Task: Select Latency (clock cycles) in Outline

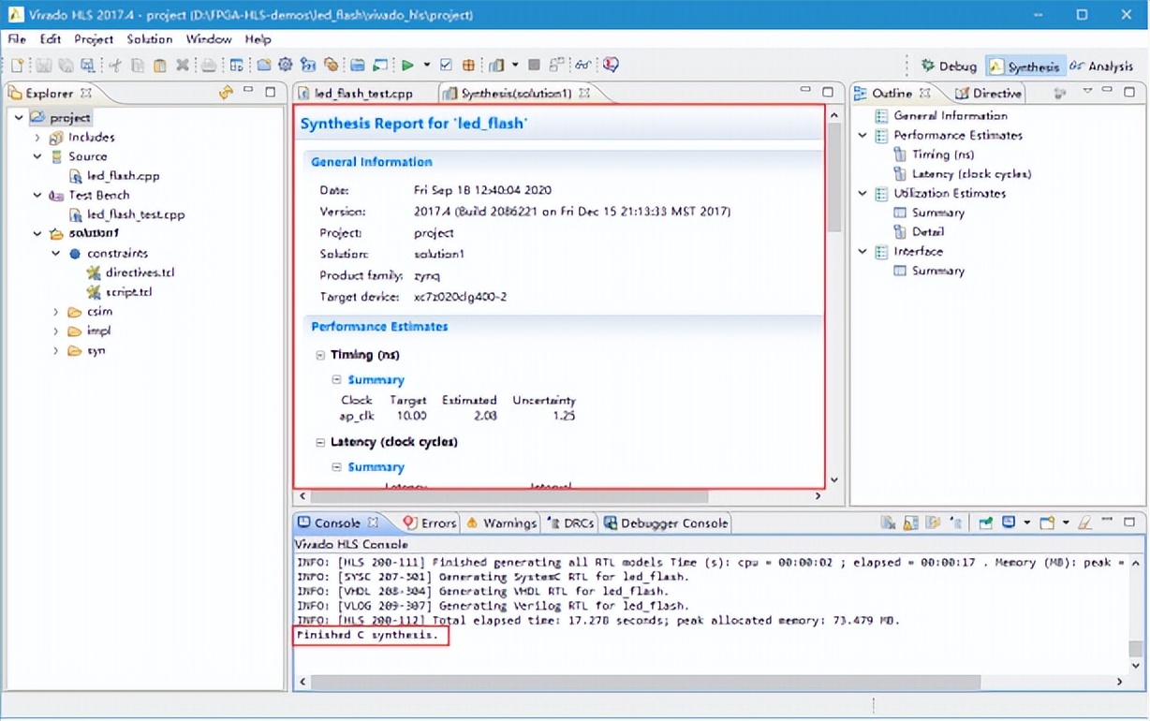Action: point(962,174)
